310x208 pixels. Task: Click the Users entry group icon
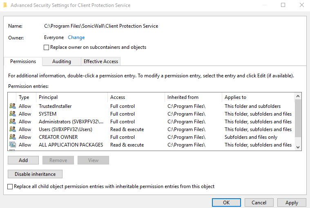pos(12,129)
